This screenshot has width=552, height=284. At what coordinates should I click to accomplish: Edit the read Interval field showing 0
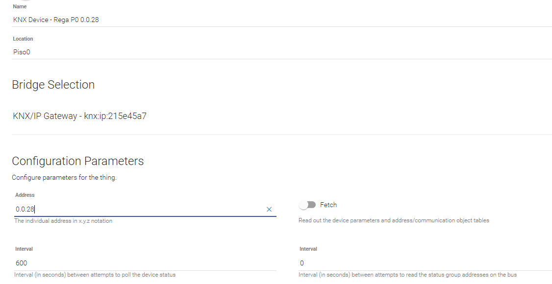pos(425,263)
